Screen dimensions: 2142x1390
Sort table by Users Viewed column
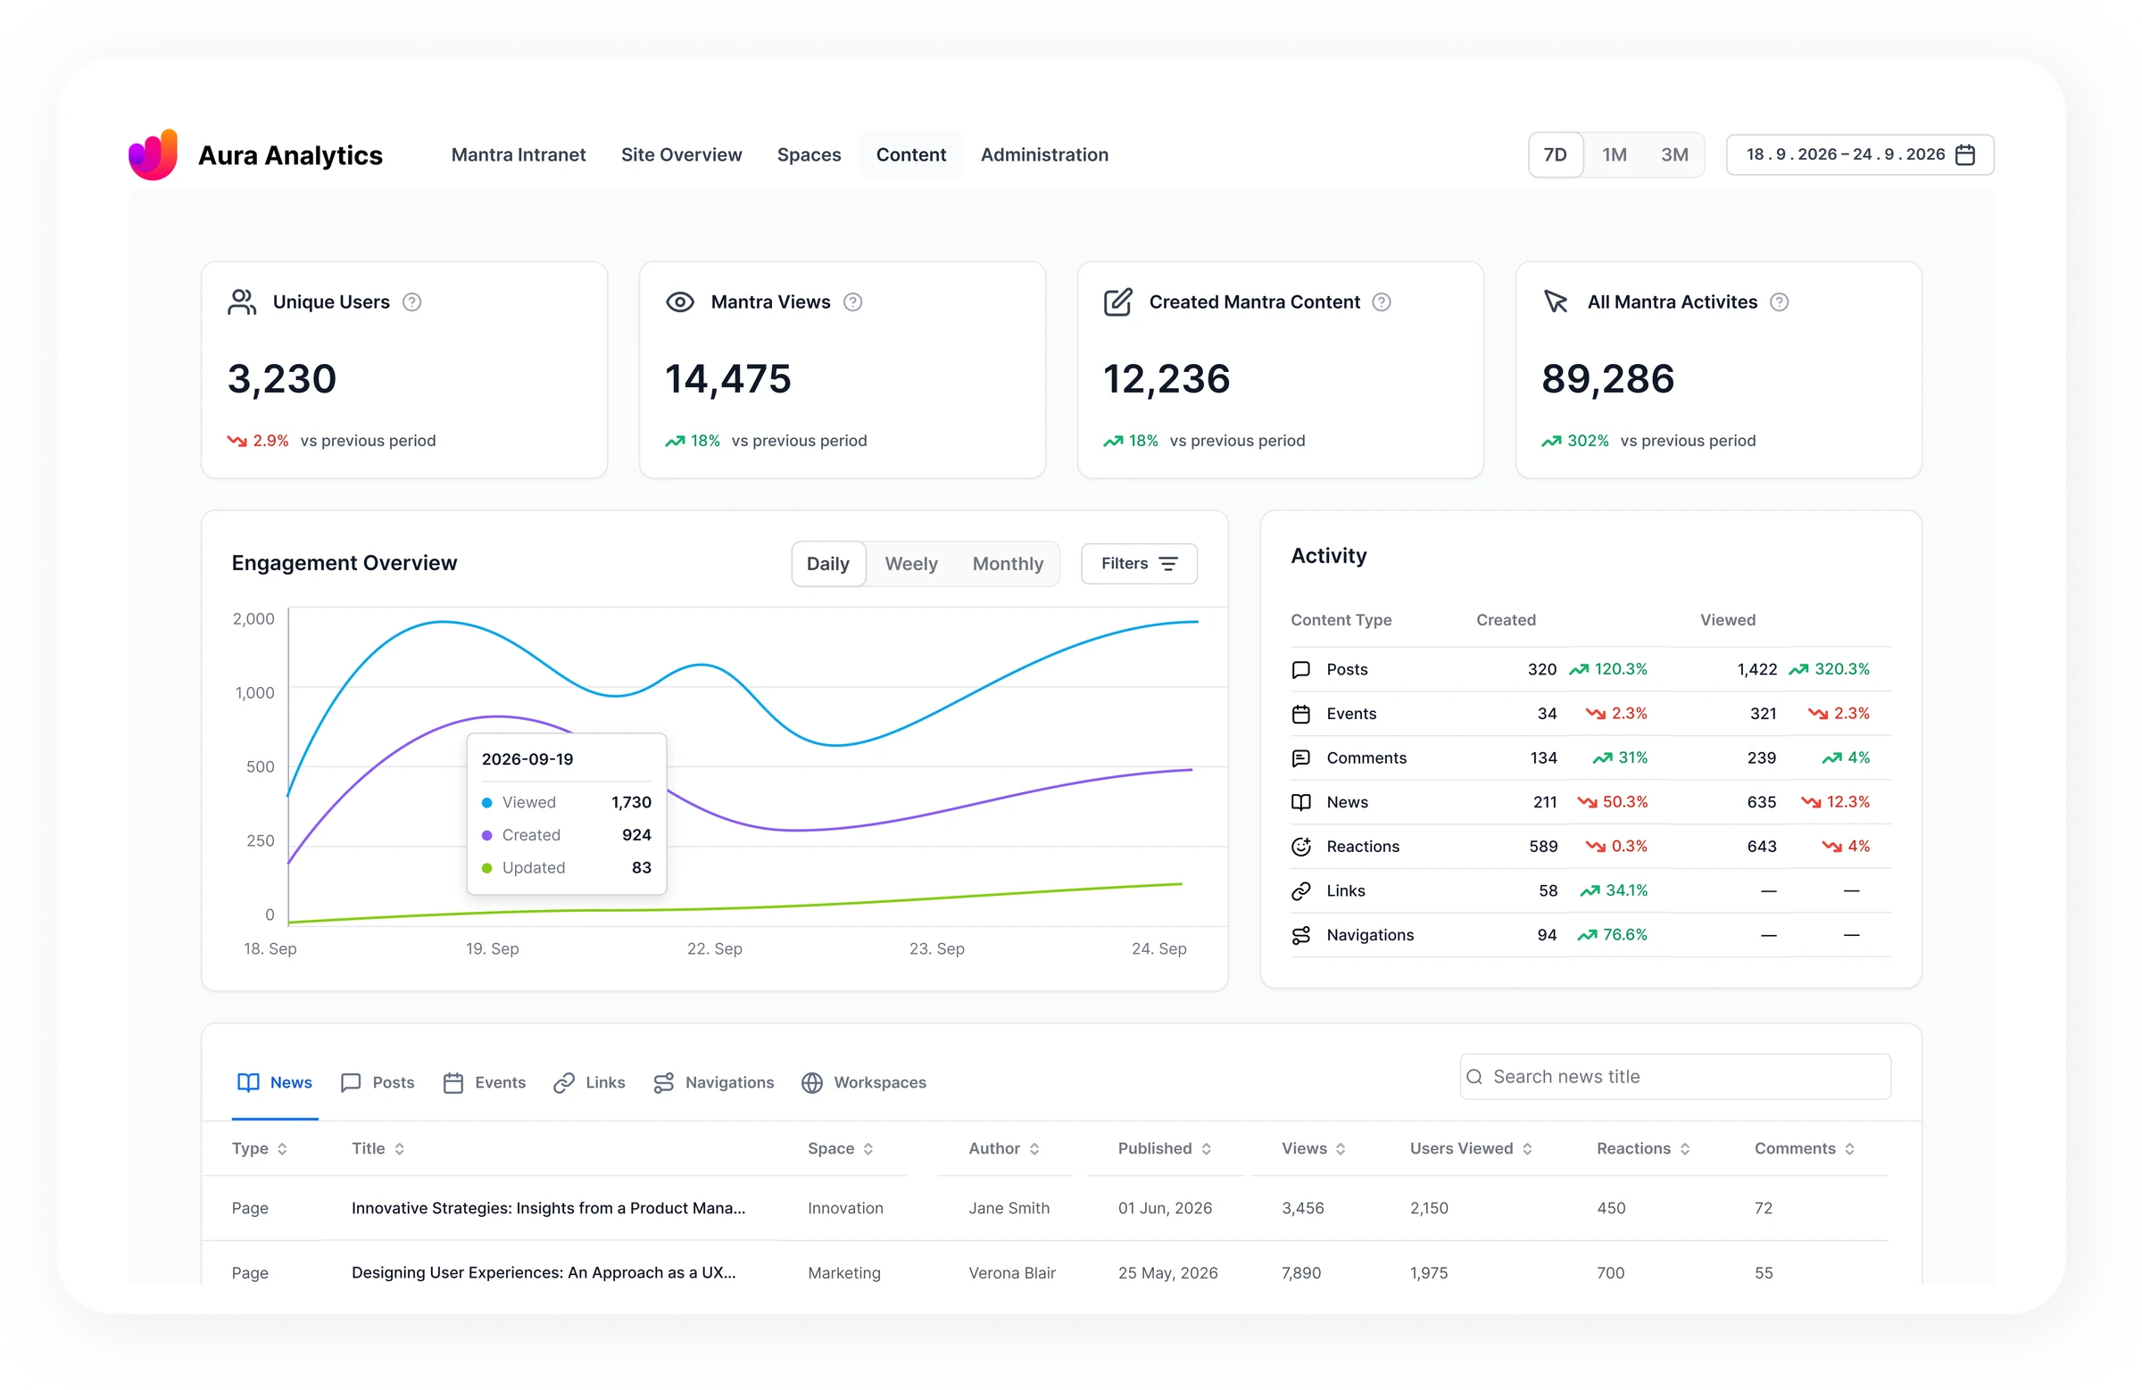[x=1471, y=1149]
